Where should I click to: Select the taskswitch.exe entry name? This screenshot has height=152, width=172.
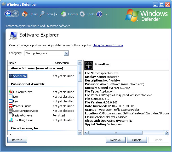tap(22, 115)
